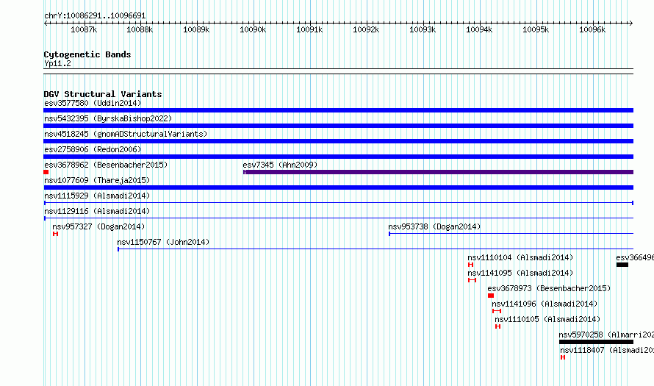
Task: Click the red marker under nsv957327
Action: pyautogui.click(x=55, y=234)
